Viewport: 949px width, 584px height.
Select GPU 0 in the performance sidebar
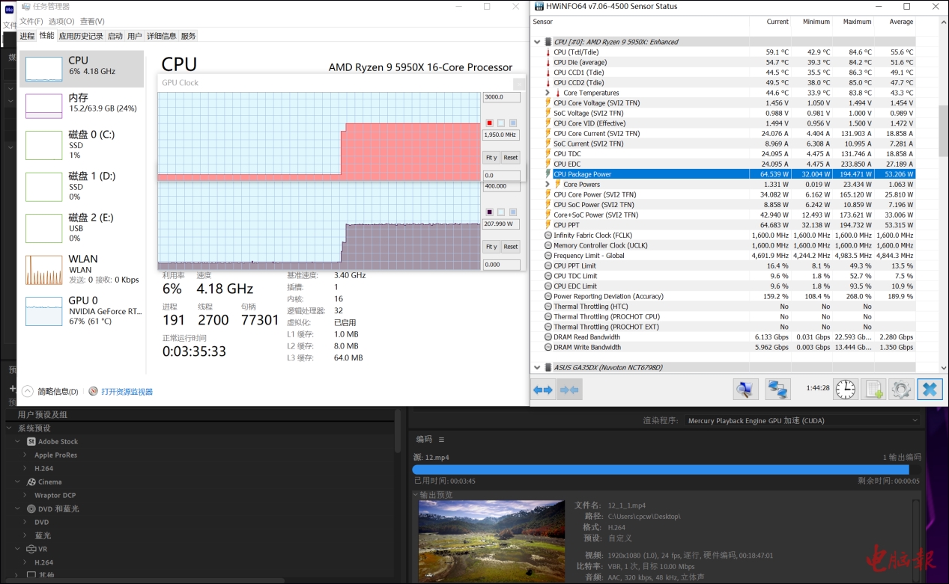81,310
